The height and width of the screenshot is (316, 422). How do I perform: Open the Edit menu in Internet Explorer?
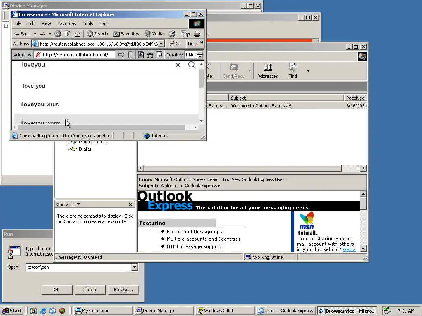(31, 23)
